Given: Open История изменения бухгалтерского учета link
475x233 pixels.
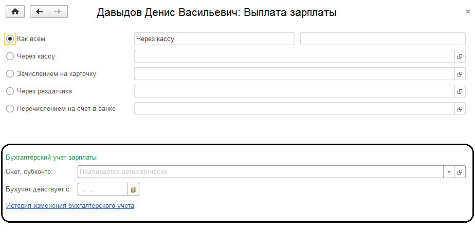Looking at the screenshot, I should (x=70, y=206).
